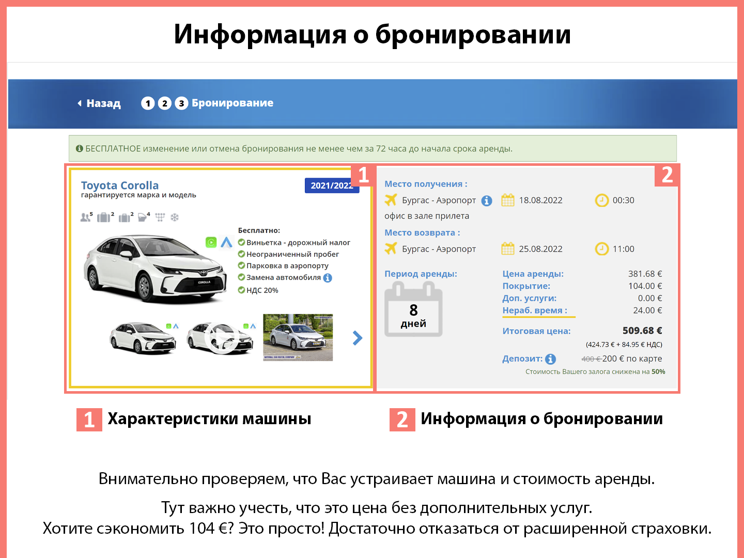
Task: Click info icon next to Замена автомобиля
Action: [328, 278]
